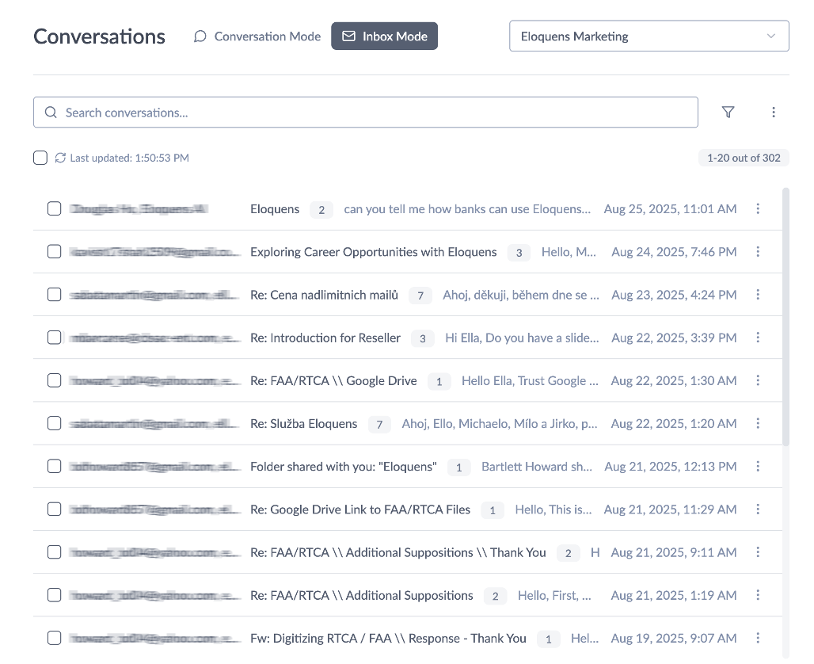Click preview 'Bartlett Howard sh...'
The width and height of the screenshot is (814, 664).
(537, 467)
